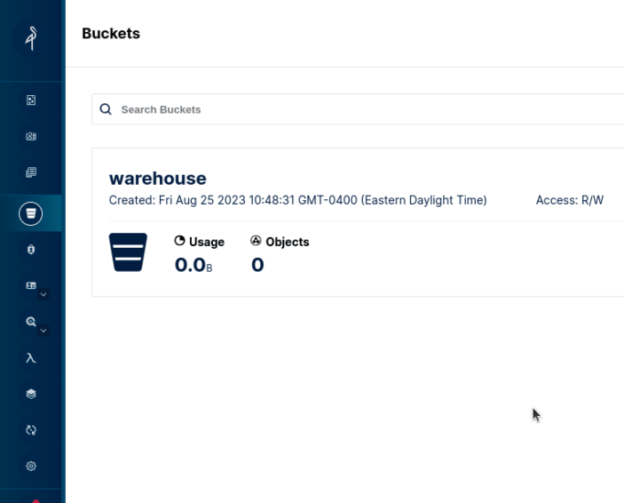The image size is (624, 503).
Task: Open the warehouse bucket name link
Action: tap(157, 179)
